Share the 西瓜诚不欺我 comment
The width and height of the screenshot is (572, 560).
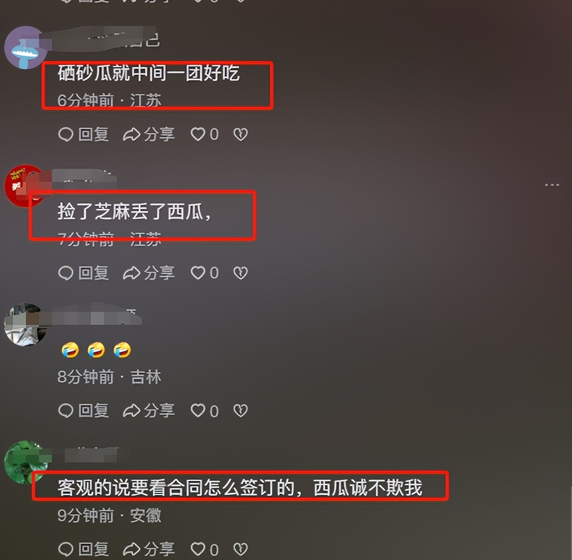click(148, 549)
